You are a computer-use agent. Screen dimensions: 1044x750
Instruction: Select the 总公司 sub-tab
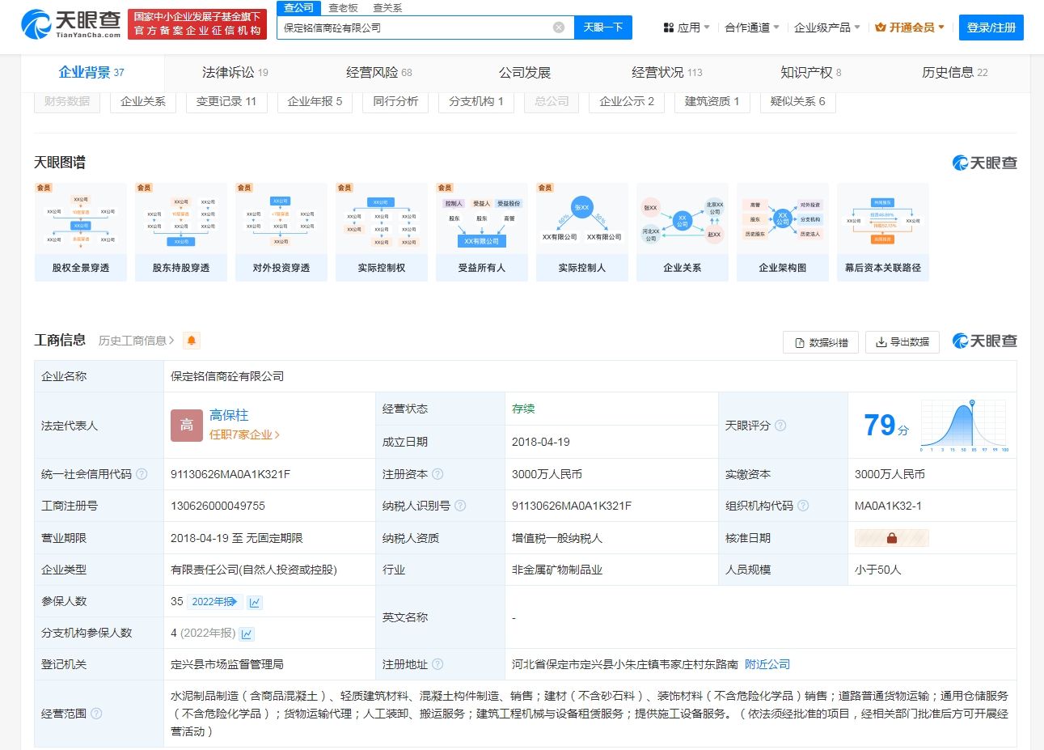[x=552, y=101]
